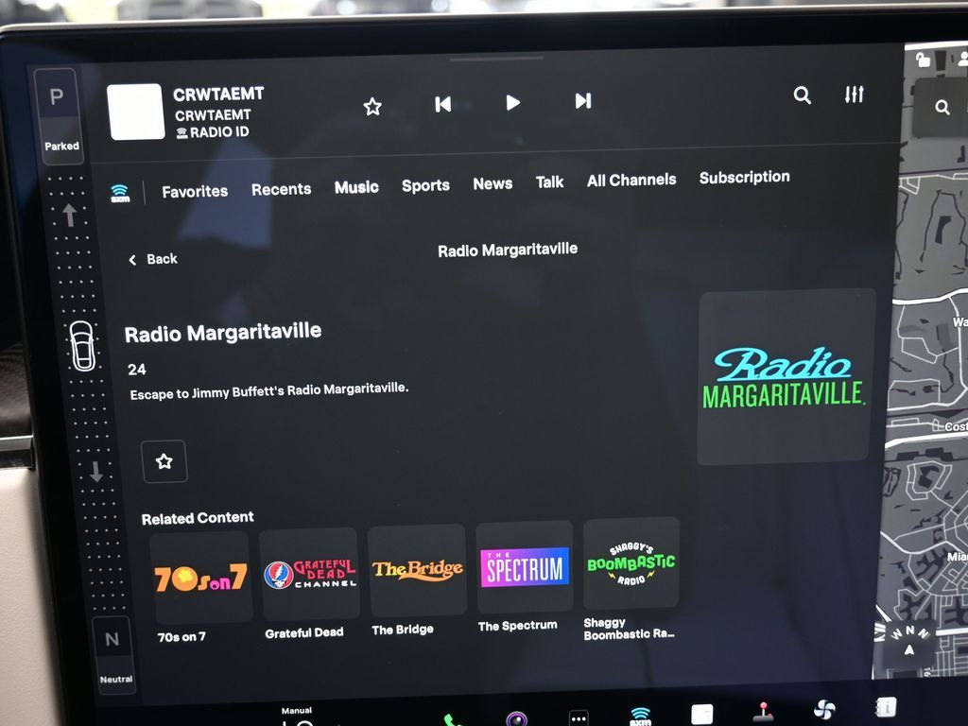968x726 pixels.
Task: Tap the unlock padlock icon on map
Action: (x=923, y=60)
